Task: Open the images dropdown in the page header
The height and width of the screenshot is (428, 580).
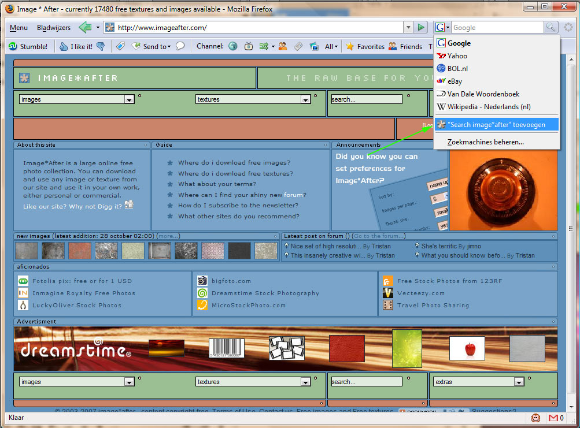Action: pos(129,99)
